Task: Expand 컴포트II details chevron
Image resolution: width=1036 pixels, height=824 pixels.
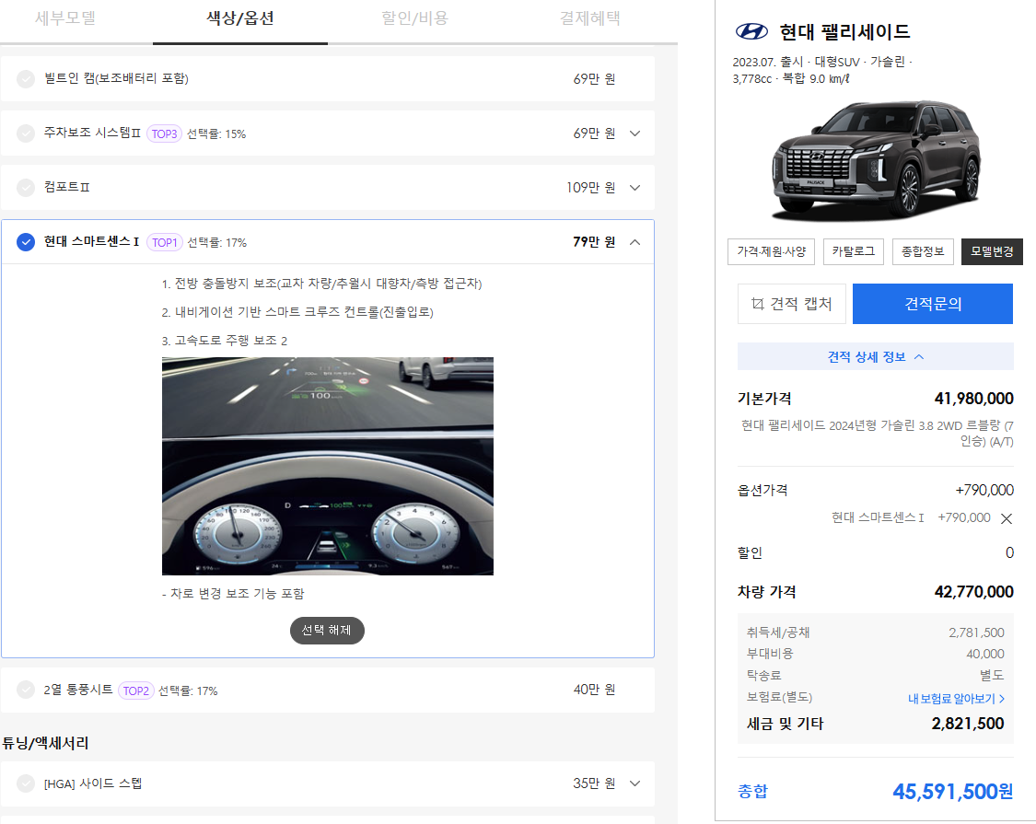Action: (634, 188)
